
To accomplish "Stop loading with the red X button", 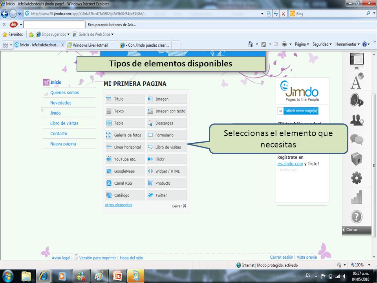I will (283, 14).
